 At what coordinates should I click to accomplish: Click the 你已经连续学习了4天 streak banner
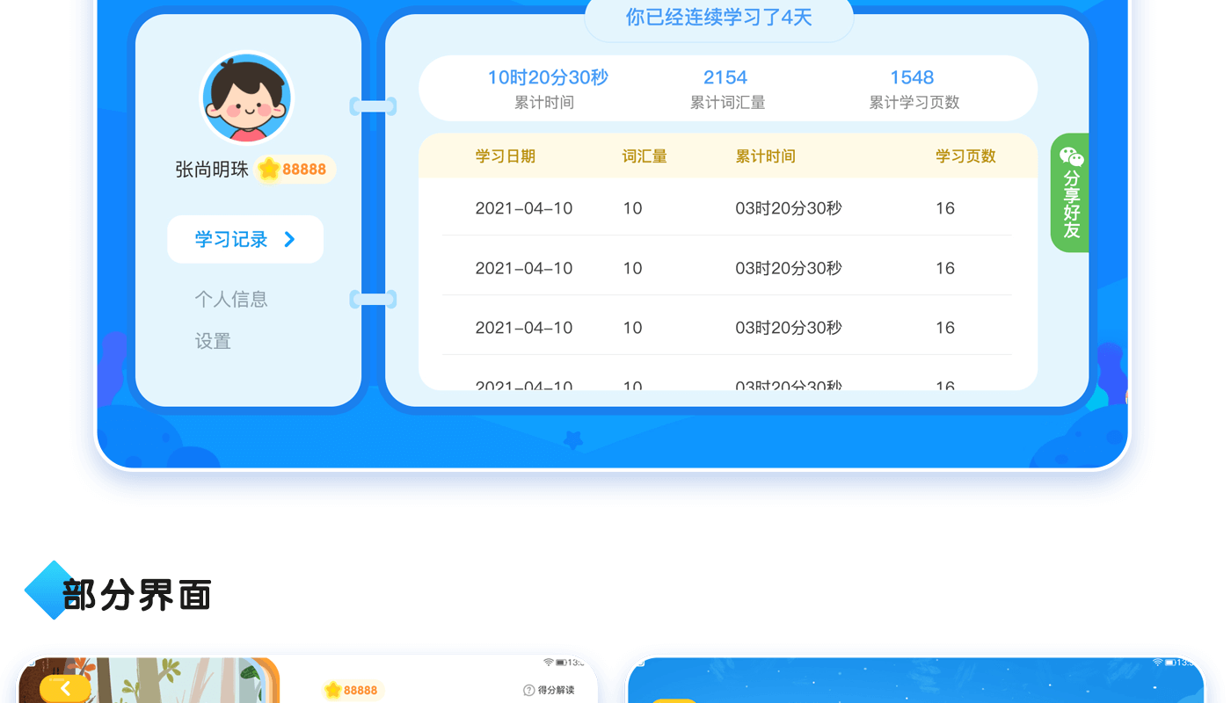point(718,18)
